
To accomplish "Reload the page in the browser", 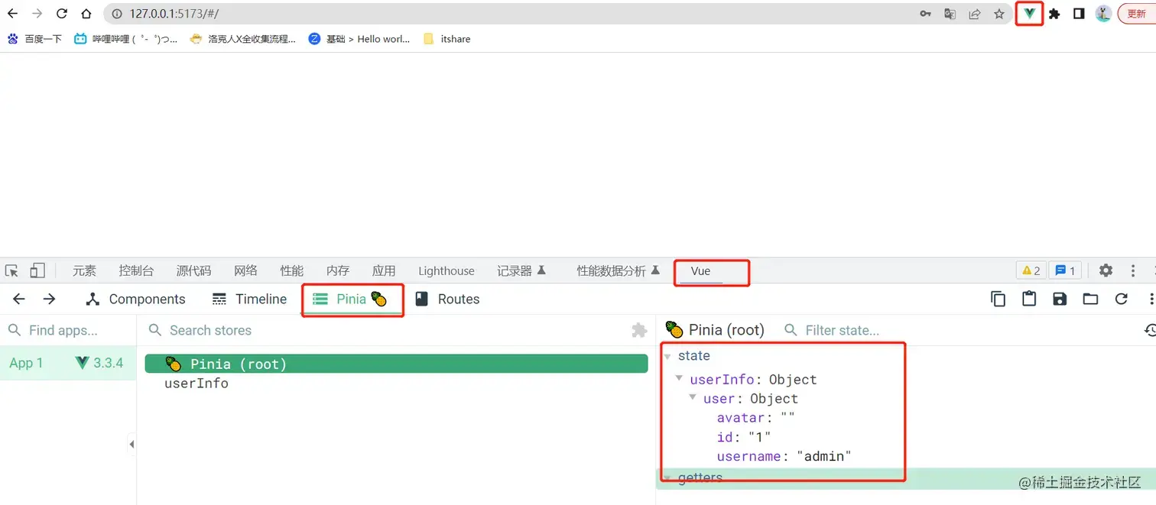I will (x=62, y=14).
